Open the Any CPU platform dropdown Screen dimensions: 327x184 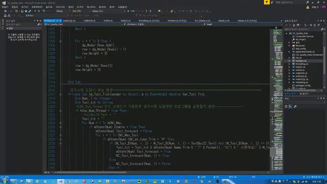pyautogui.click(x=81, y=11)
